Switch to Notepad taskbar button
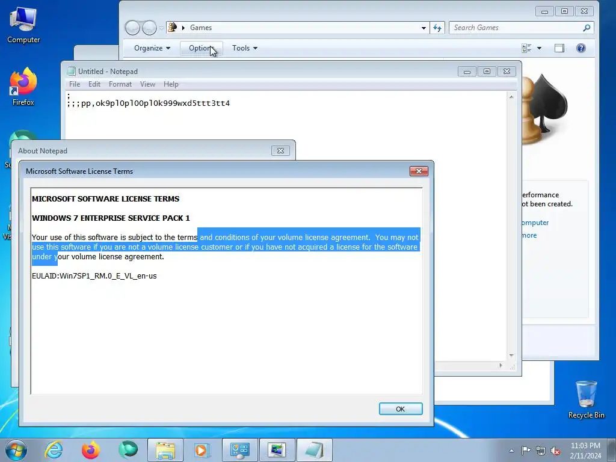 pos(314,450)
